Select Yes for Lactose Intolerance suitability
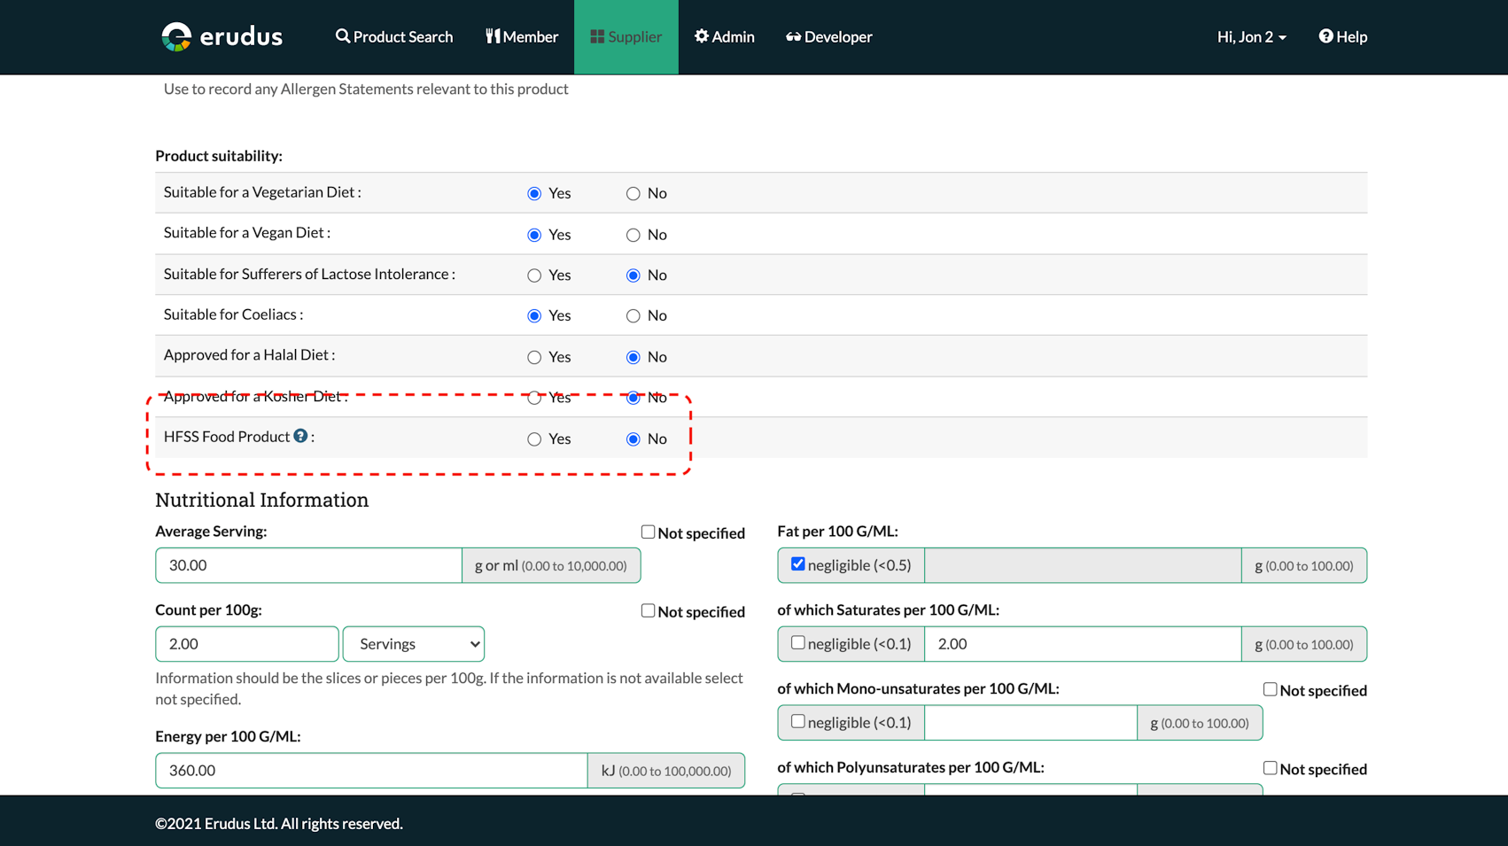The height and width of the screenshot is (846, 1508). (534, 276)
